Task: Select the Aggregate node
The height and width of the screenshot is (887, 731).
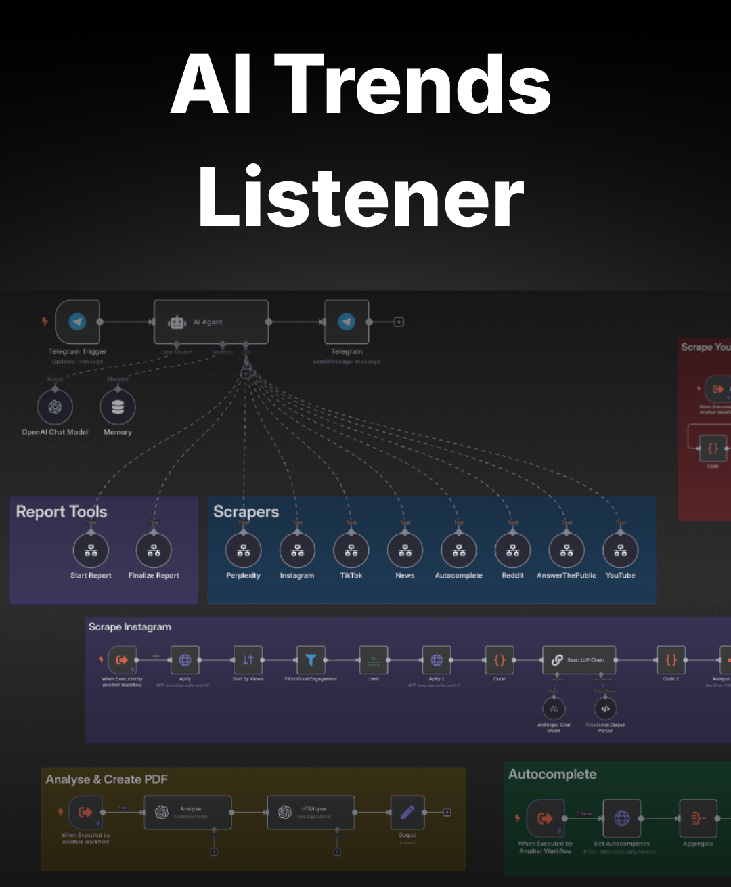Action: (x=699, y=819)
